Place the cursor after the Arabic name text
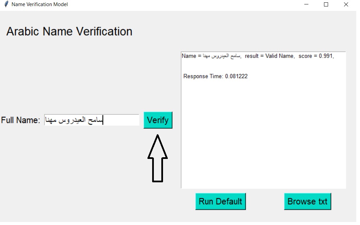The height and width of the screenshot is (225, 360). point(103,120)
